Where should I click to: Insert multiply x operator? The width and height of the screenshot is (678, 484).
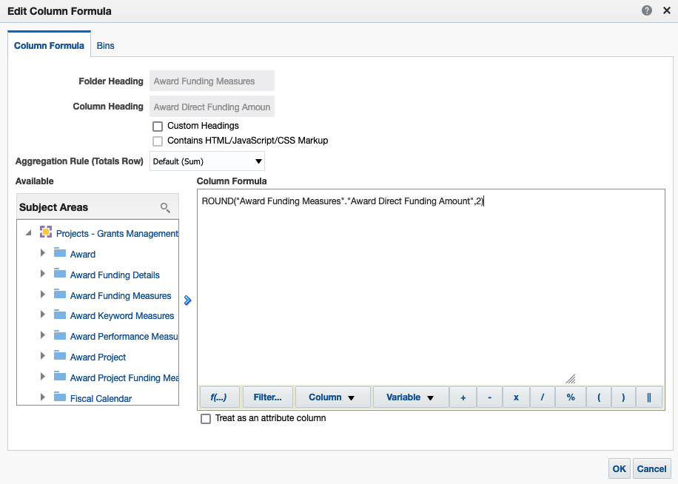pyautogui.click(x=516, y=397)
